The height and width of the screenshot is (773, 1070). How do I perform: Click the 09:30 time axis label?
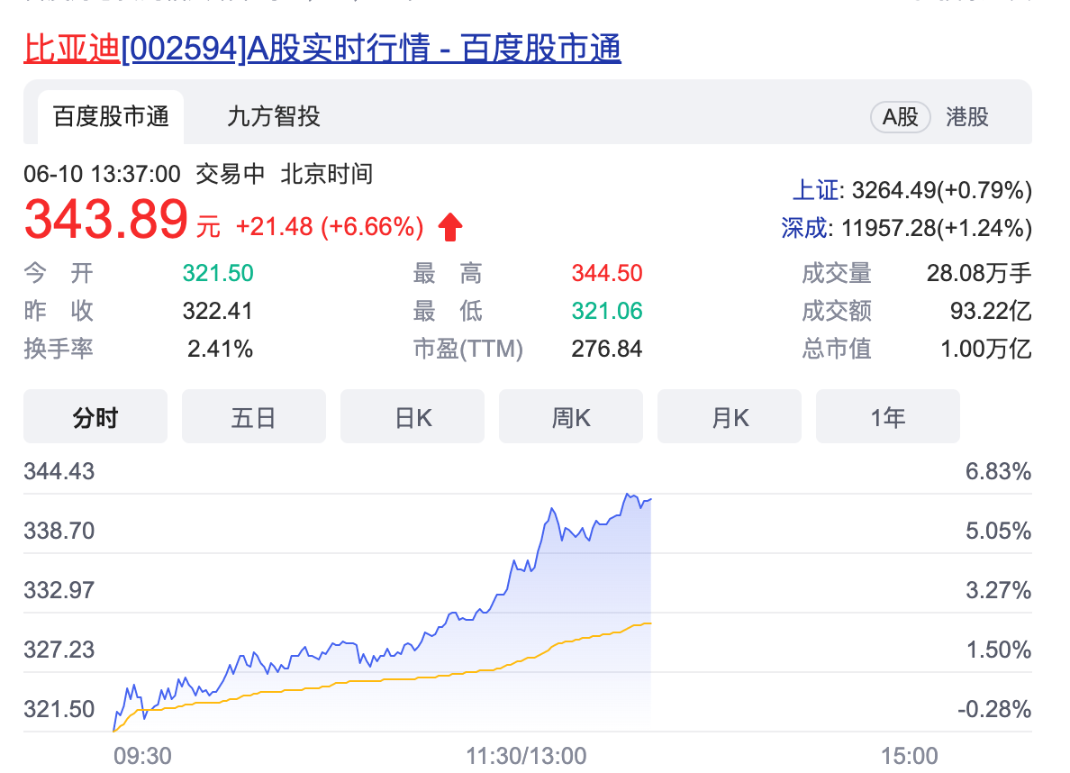click(142, 756)
